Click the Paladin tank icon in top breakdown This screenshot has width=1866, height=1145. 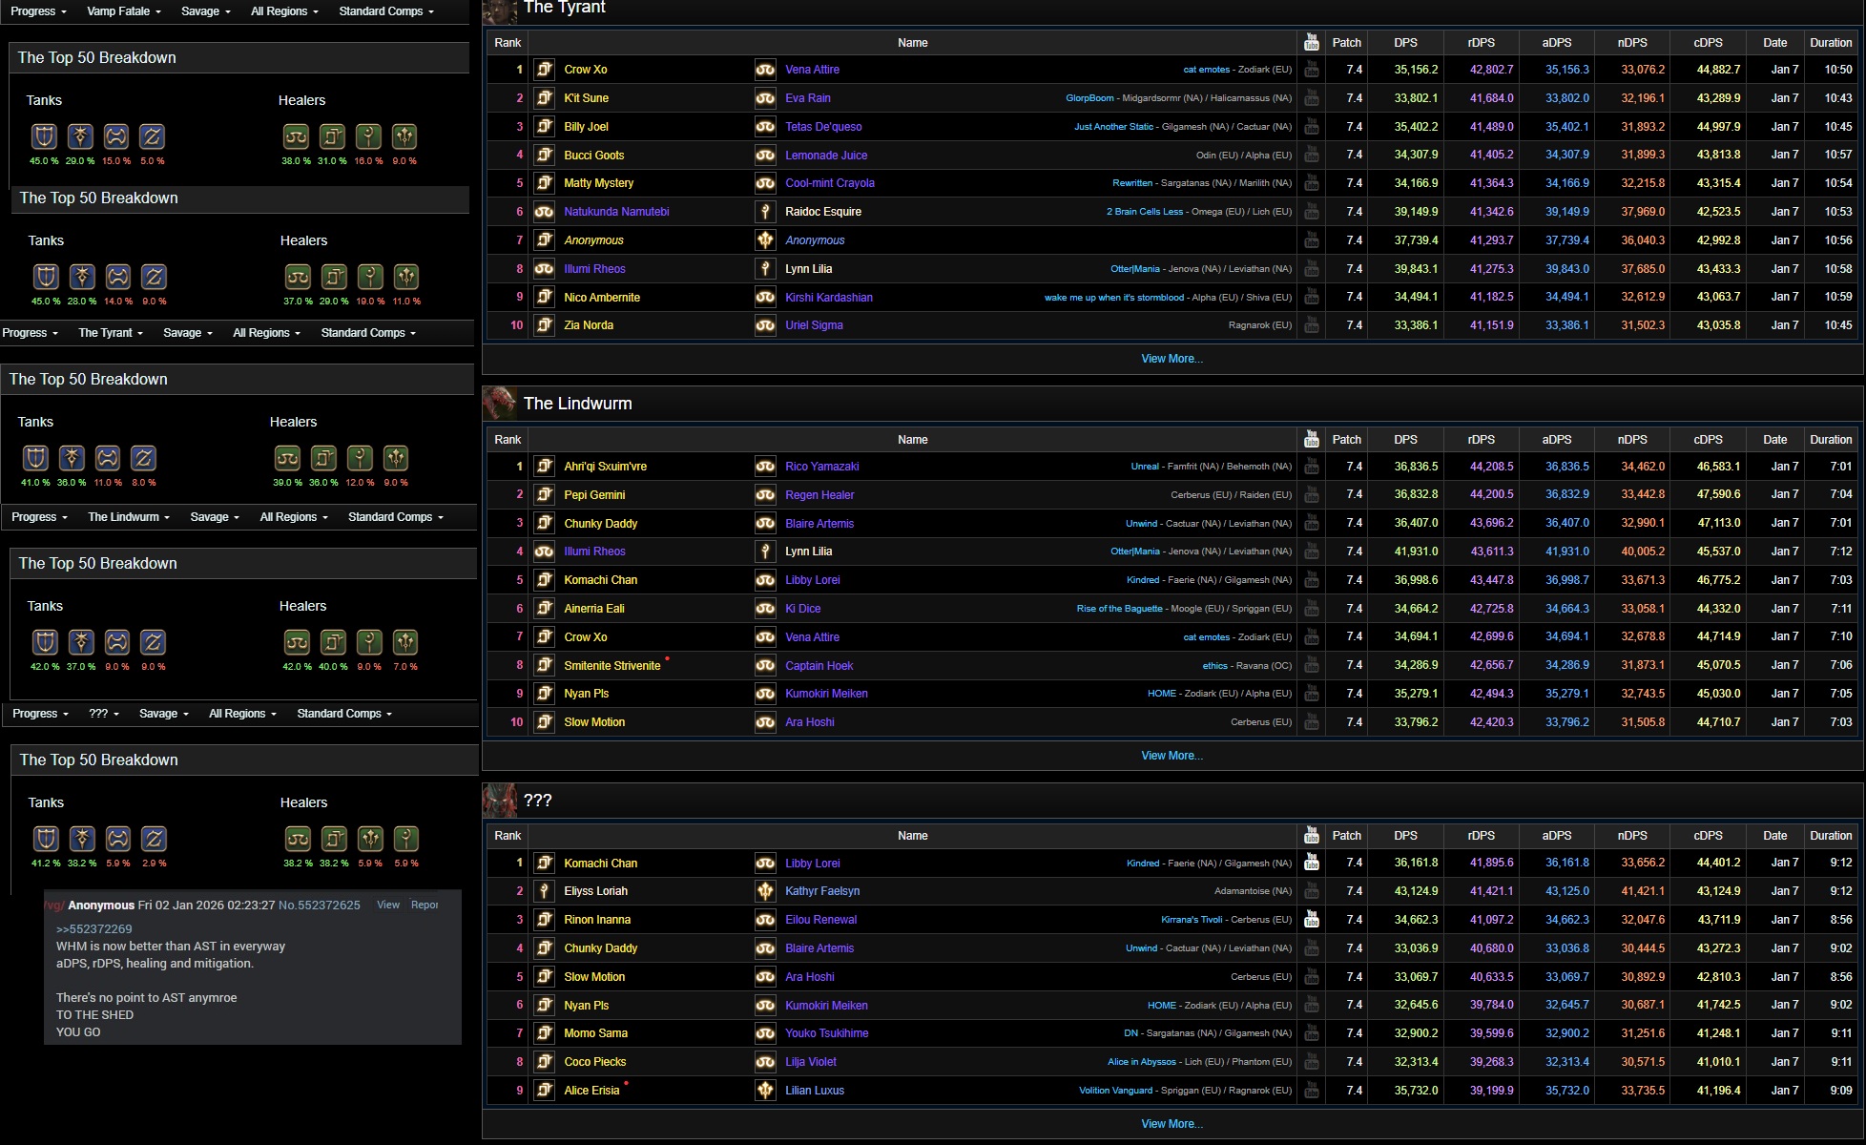click(x=44, y=136)
